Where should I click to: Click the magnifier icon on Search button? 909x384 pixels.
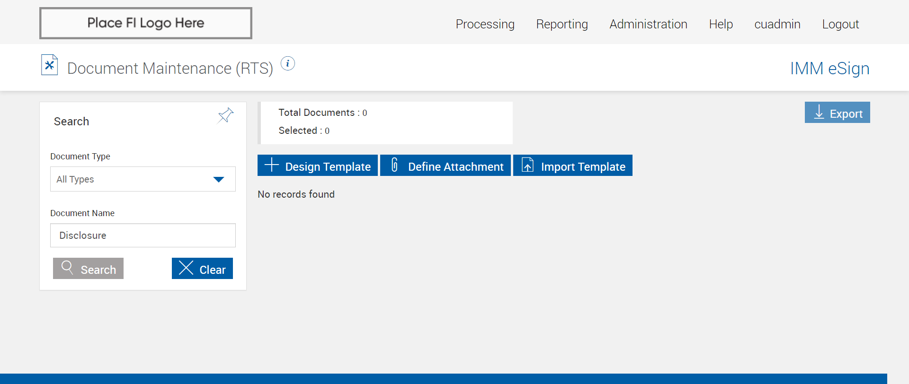pyautogui.click(x=67, y=268)
